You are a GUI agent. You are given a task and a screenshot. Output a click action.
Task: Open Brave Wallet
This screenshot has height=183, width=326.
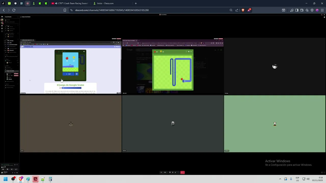(302, 10)
